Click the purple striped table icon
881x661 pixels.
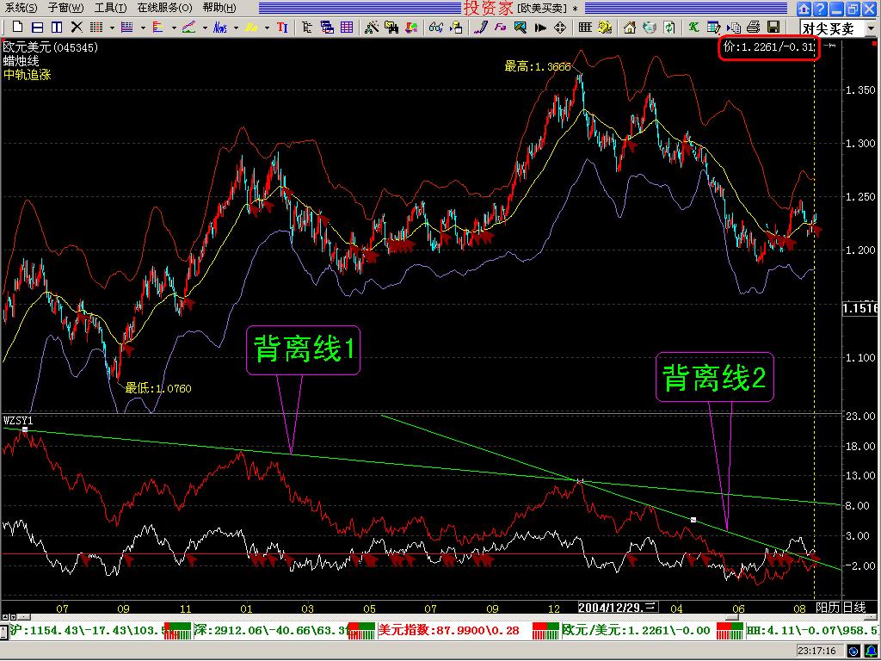127,27
